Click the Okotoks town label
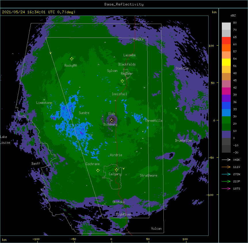 [x=119, y=202]
